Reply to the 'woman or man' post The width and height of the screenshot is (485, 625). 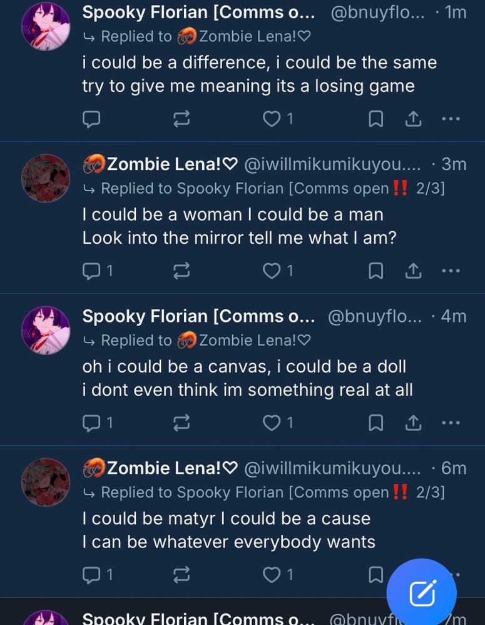[91, 271]
